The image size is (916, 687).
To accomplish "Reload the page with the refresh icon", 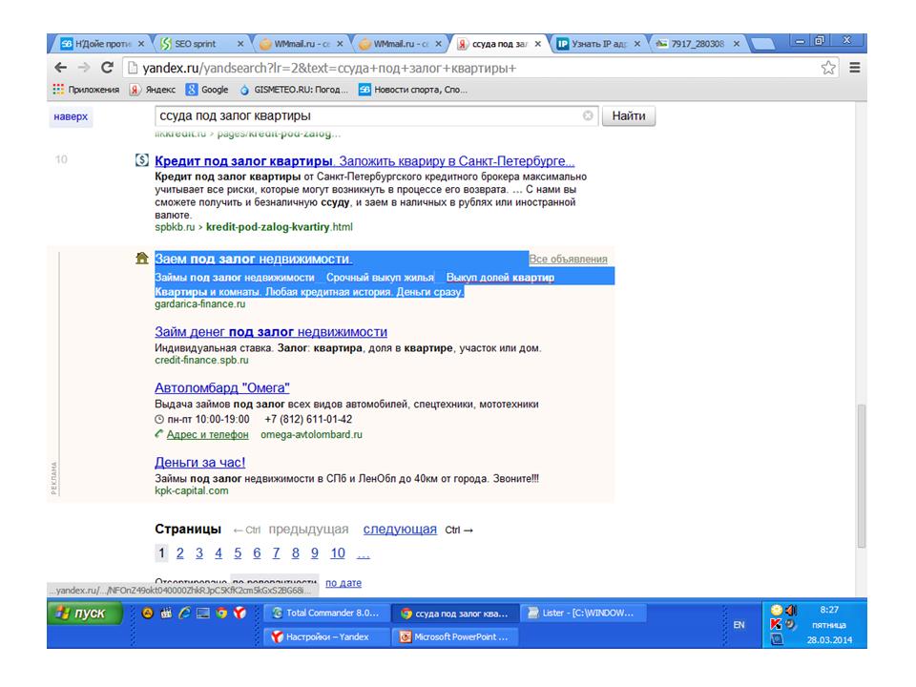I will pyautogui.click(x=107, y=68).
